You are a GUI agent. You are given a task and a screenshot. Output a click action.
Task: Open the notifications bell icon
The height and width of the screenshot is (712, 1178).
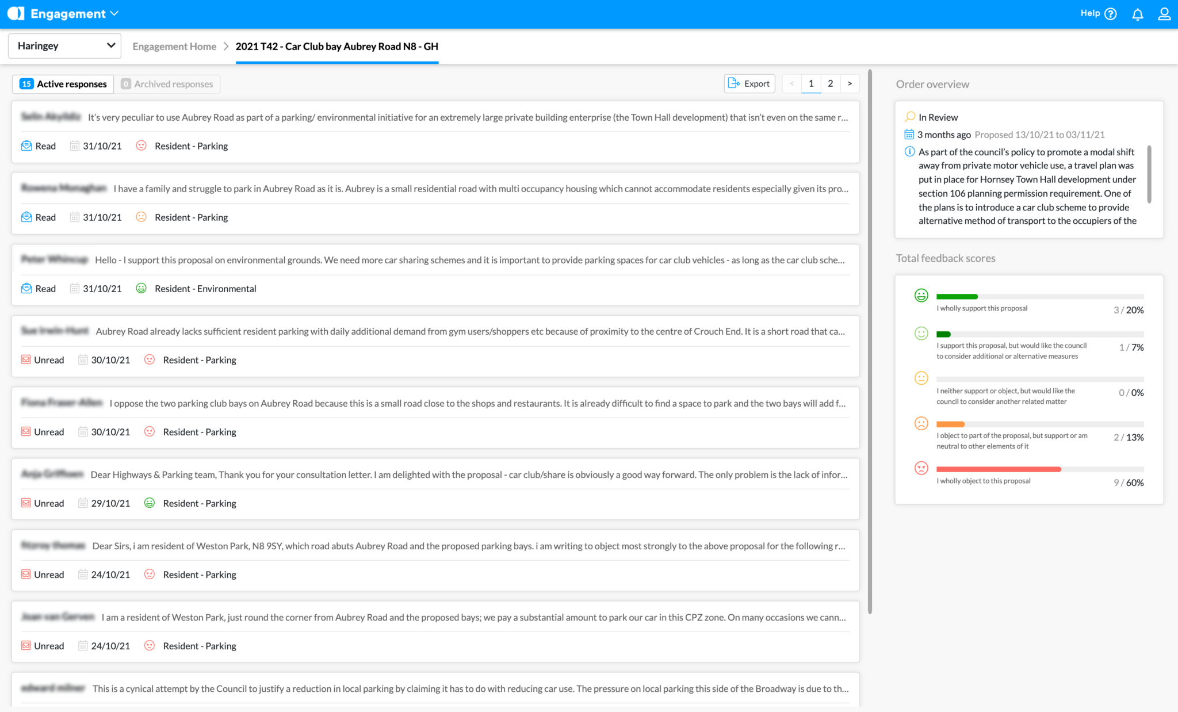1137,14
